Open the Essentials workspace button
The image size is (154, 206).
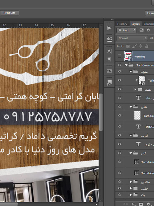click(x=150, y=13)
